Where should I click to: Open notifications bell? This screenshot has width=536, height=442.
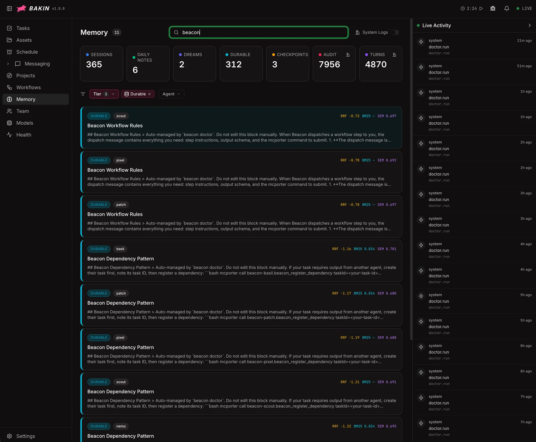[507, 8]
